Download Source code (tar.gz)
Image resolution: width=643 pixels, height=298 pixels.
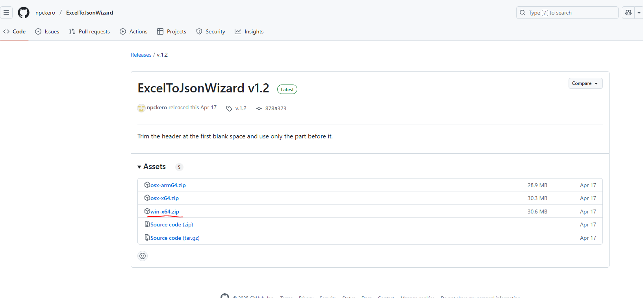175,238
